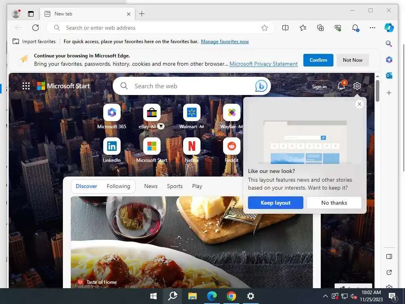Open File Explorer from taskbar
The image size is (405, 304).
192,296
